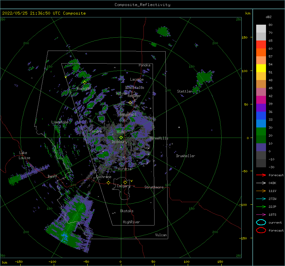Click the Stettler city label

click(185, 91)
